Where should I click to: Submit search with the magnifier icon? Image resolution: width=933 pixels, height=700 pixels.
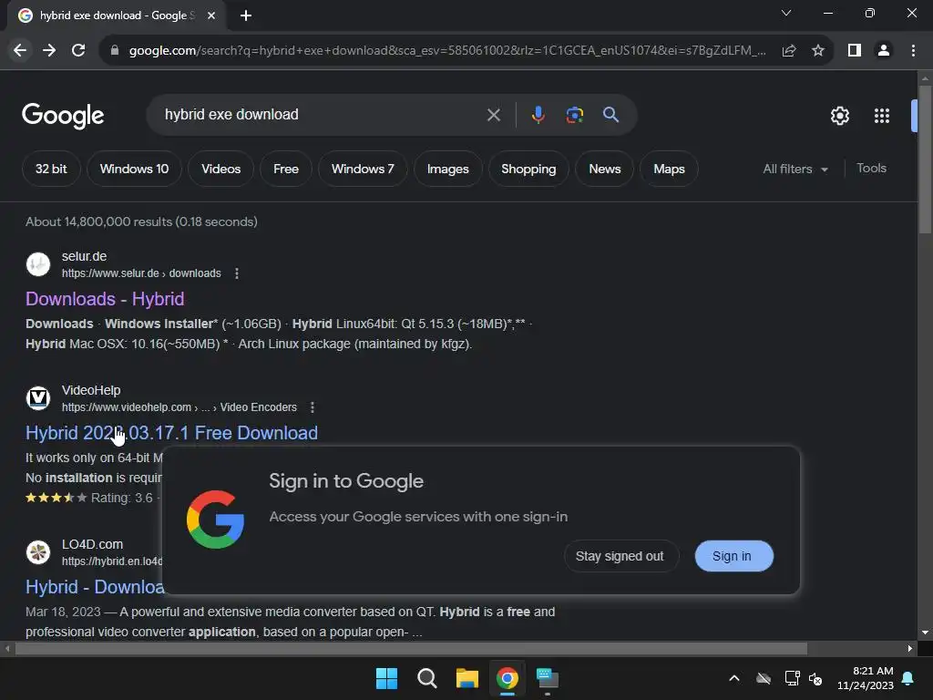coord(611,115)
